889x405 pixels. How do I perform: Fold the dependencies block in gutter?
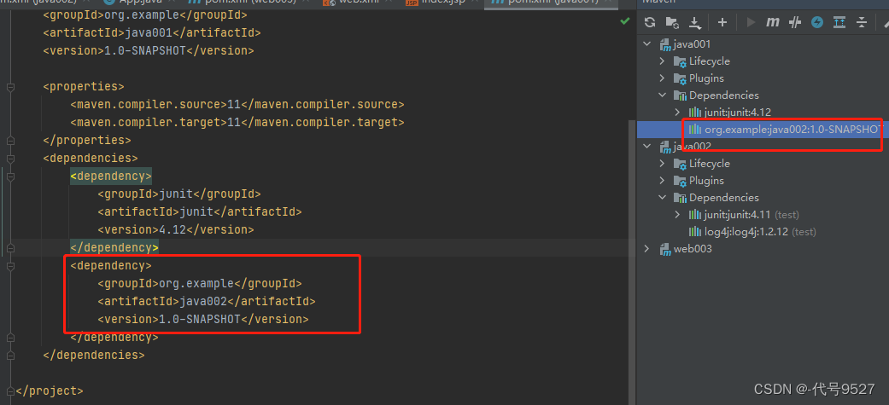[x=9, y=159]
